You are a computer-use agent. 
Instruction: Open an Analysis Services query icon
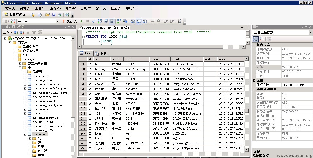(40, 15)
